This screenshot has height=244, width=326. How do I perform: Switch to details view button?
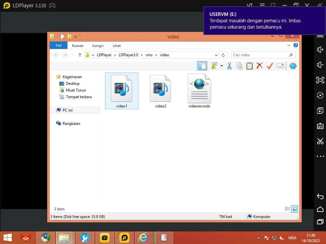287,209
